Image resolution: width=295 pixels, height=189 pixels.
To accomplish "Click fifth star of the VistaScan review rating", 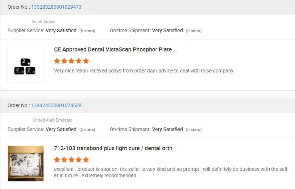I will click(86, 61).
